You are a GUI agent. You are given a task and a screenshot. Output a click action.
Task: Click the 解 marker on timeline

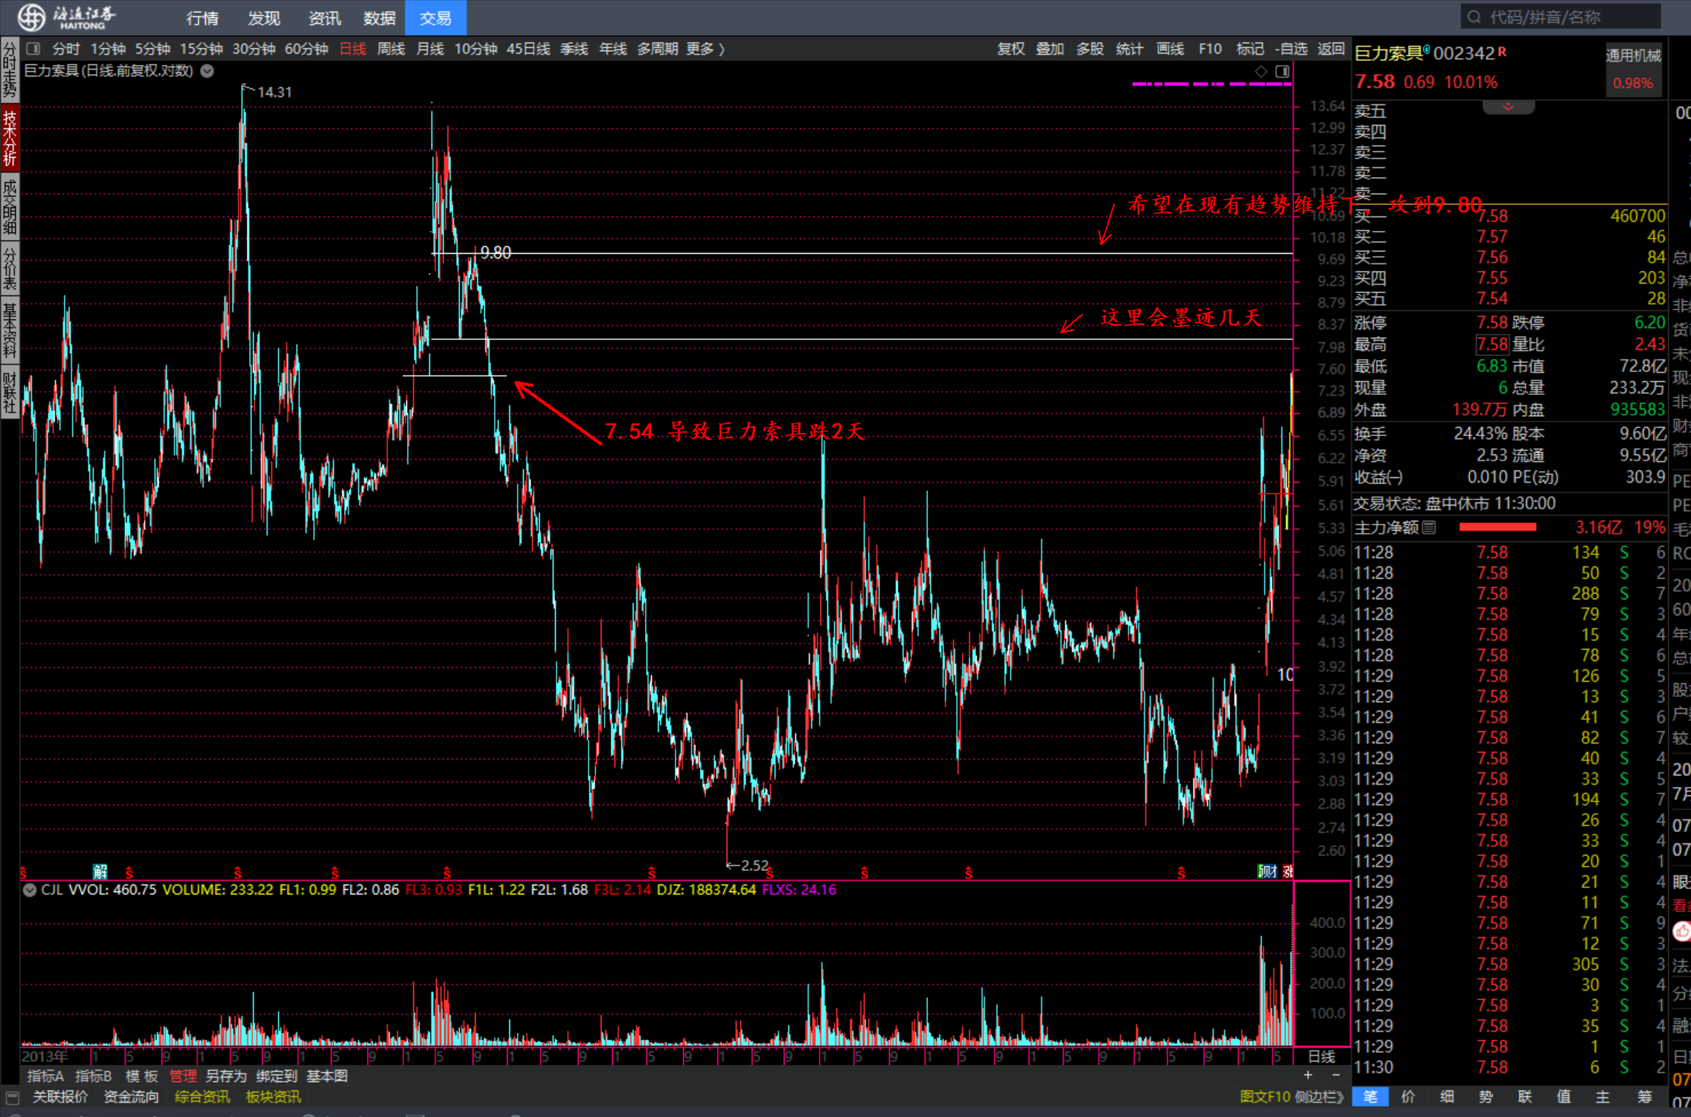(100, 871)
